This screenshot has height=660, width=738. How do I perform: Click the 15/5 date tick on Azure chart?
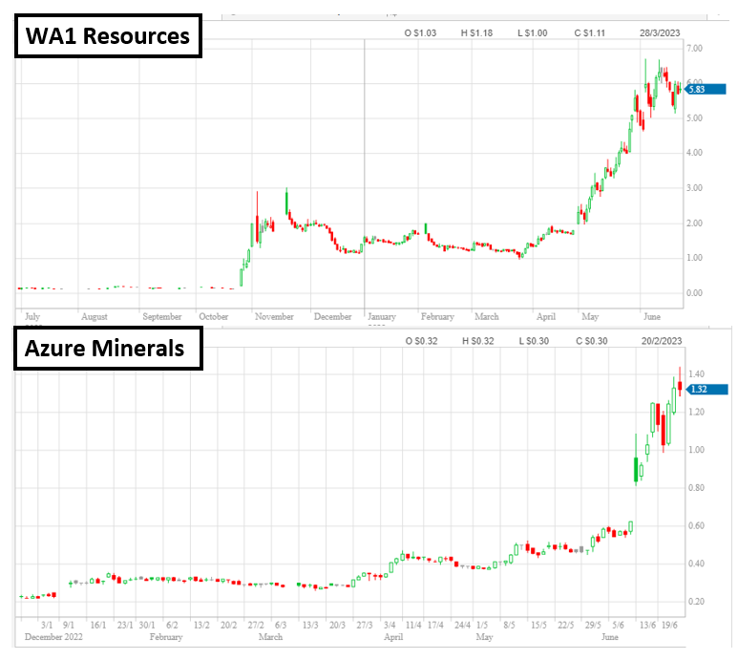pyautogui.click(x=538, y=625)
